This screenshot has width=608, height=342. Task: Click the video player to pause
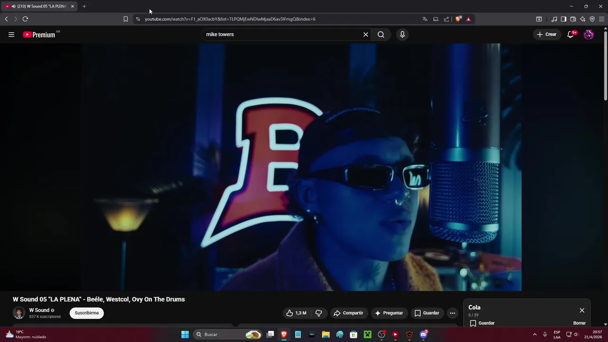click(x=301, y=167)
